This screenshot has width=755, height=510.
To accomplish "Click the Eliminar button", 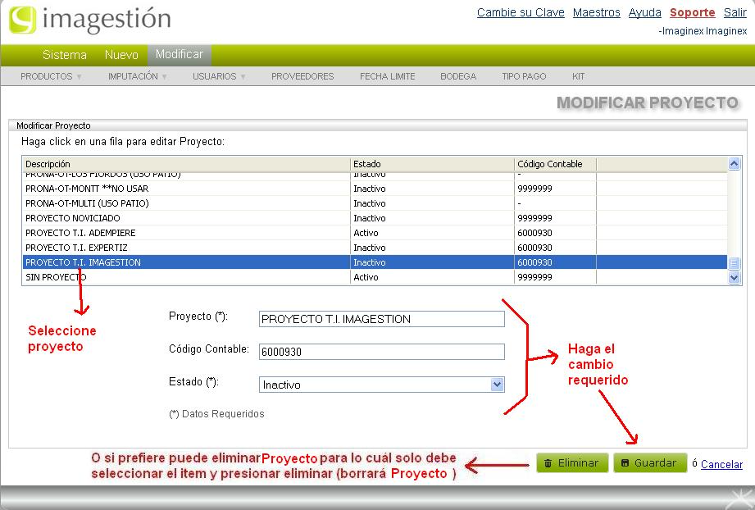I will (x=572, y=462).
